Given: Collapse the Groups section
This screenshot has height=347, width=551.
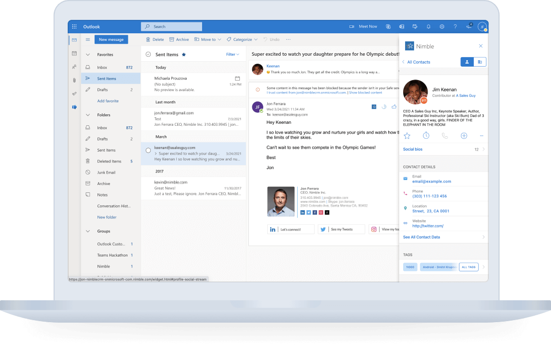Looking at the screenshot, I should pos(88,231).
